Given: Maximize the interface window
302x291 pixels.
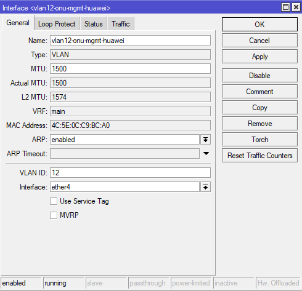Looking at the screenshot, I should click(285, 7).
